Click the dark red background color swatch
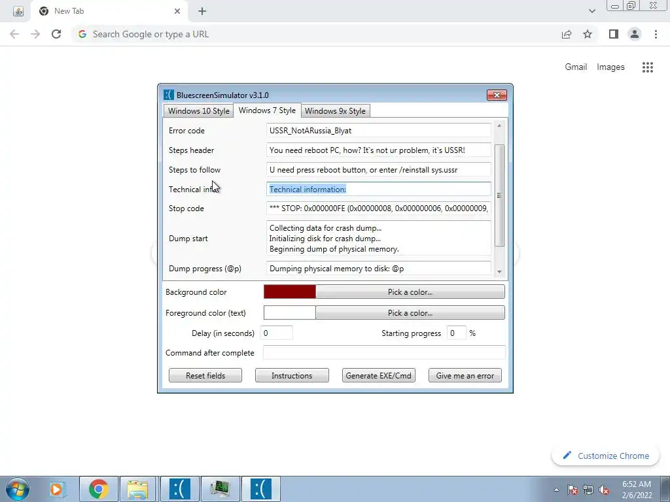 pos(290,292)
